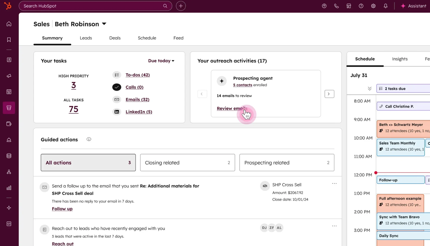Select the Closing related filter

click(x=187, y=162)
